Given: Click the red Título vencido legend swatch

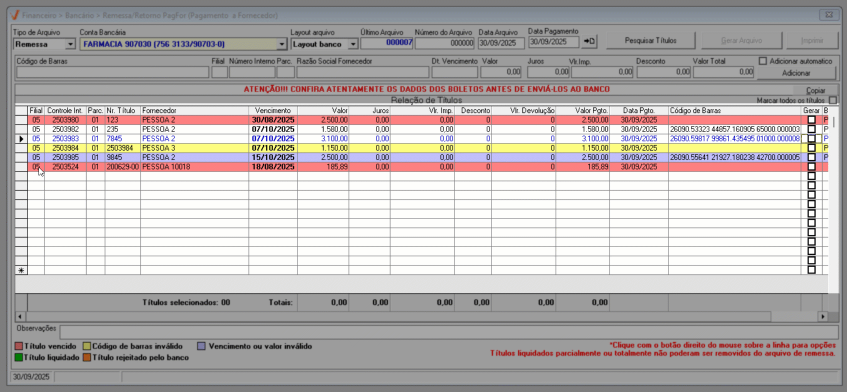Looking at the screenshot, I should tap(19, 346).
